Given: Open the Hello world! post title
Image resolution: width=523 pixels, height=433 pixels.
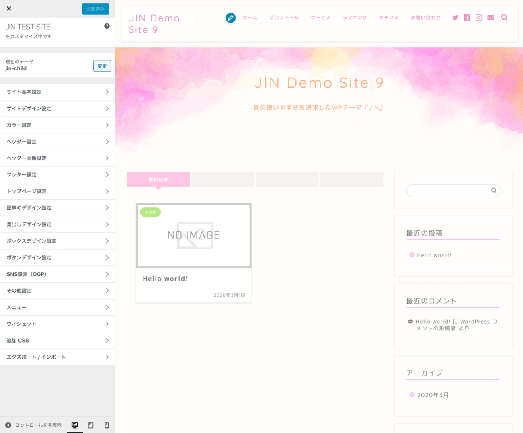Looking at the screenshot, I should pyautogui.click(x=165, y=279).
